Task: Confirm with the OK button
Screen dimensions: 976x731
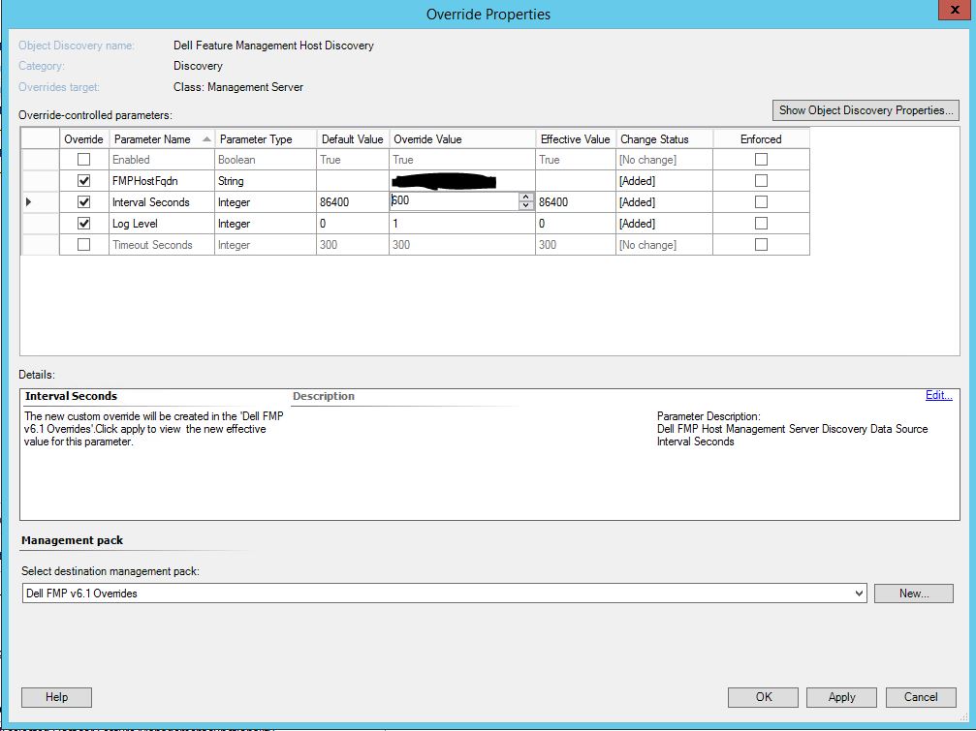Action: (x=763, y=697)
